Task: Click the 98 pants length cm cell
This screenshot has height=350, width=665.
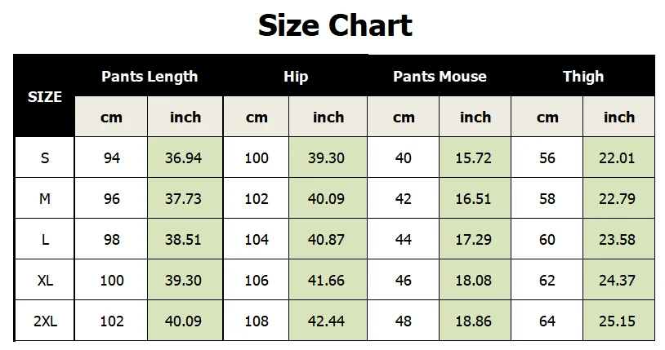Action: (x=111, y=239)
